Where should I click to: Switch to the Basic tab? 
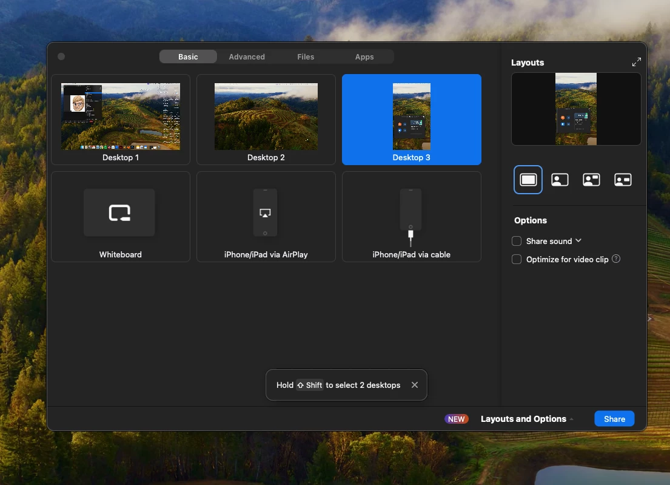188,56
